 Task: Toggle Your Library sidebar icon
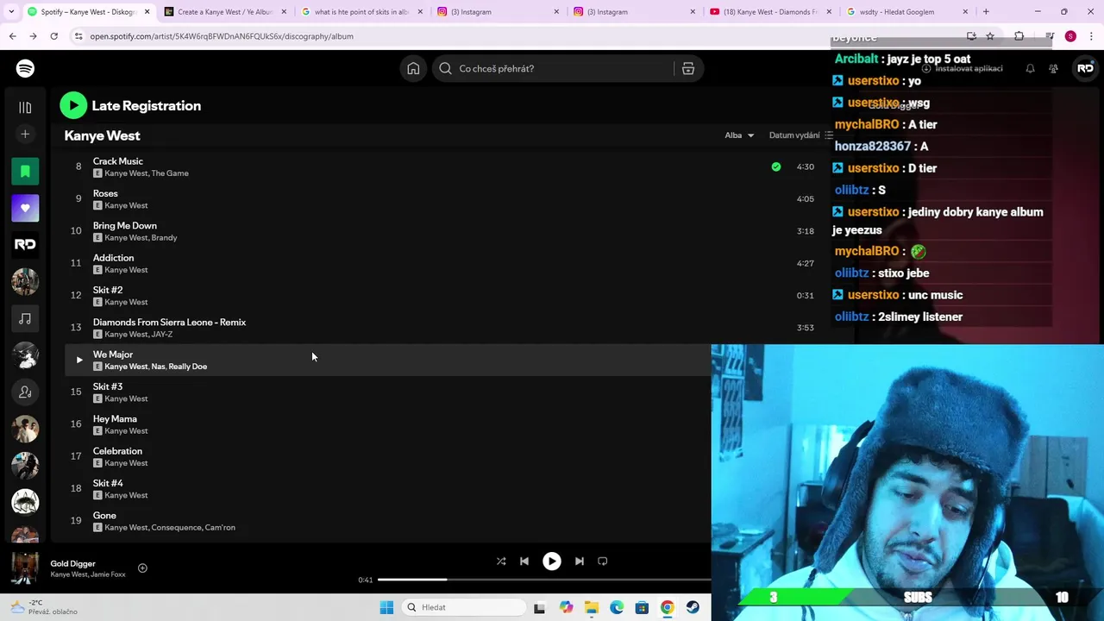25,107
